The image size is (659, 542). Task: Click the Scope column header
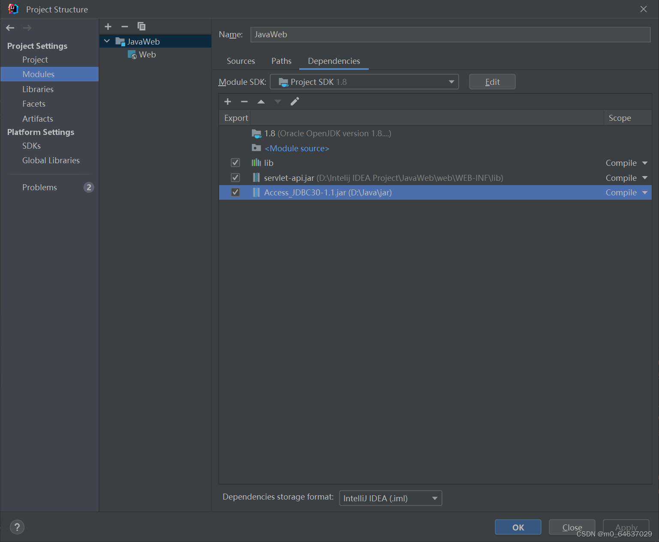620,118
